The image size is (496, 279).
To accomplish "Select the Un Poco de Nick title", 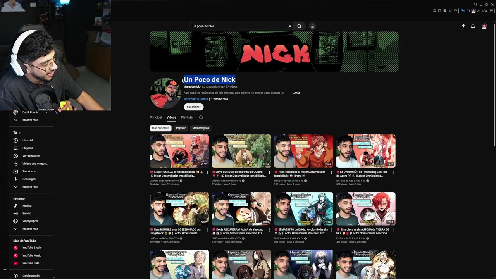I will 209,79.
